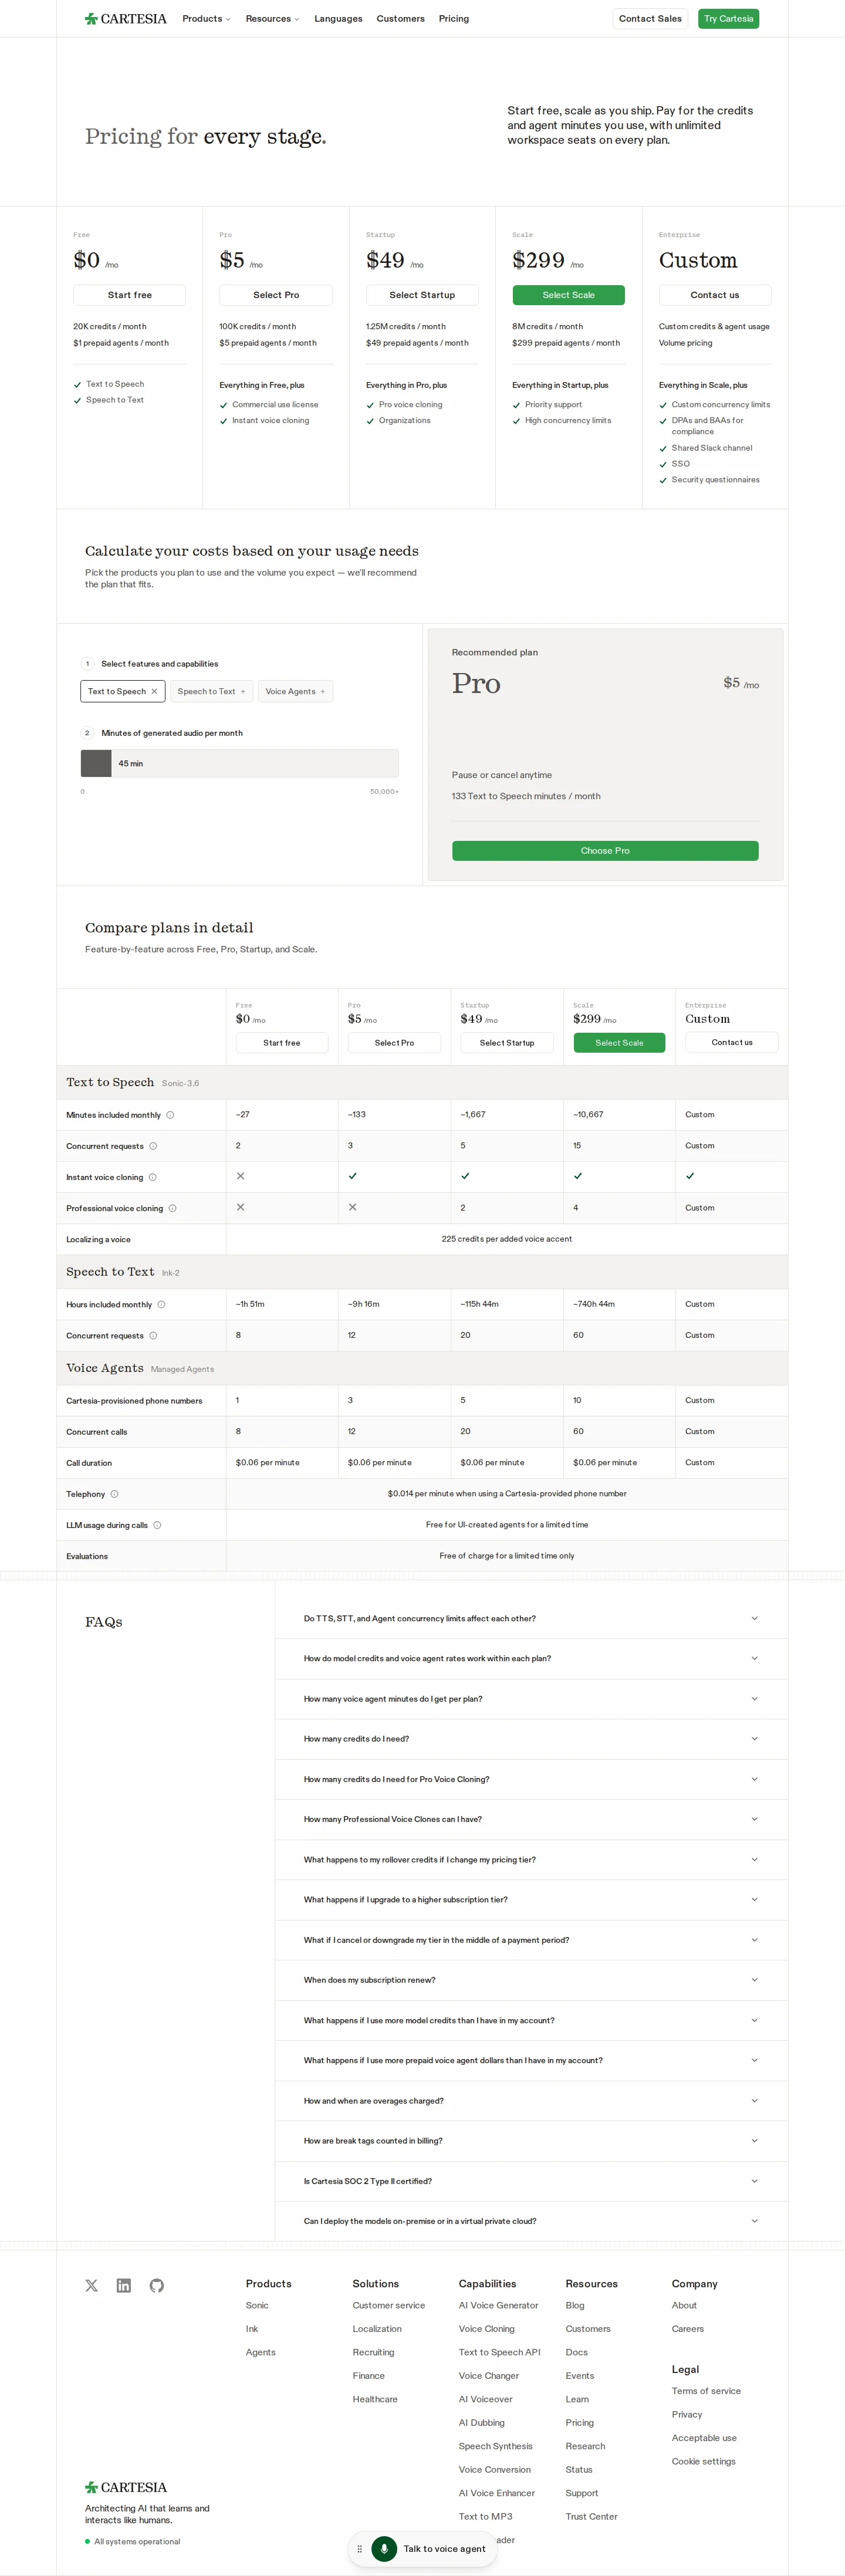This screenshot has height=2576, width=845.
Task: Open Languages in top navigation
Action: click(x=338, y=19)
